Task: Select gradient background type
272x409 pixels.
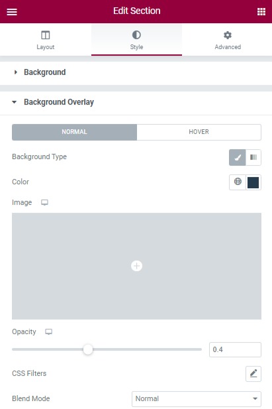Action: pos(253,157)
